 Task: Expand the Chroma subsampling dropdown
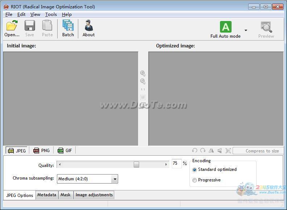coord(115,179)
